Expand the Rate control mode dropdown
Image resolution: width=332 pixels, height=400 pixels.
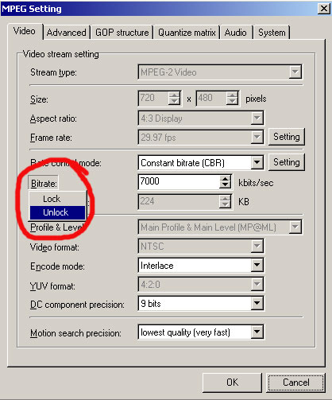tap(257, 162)
